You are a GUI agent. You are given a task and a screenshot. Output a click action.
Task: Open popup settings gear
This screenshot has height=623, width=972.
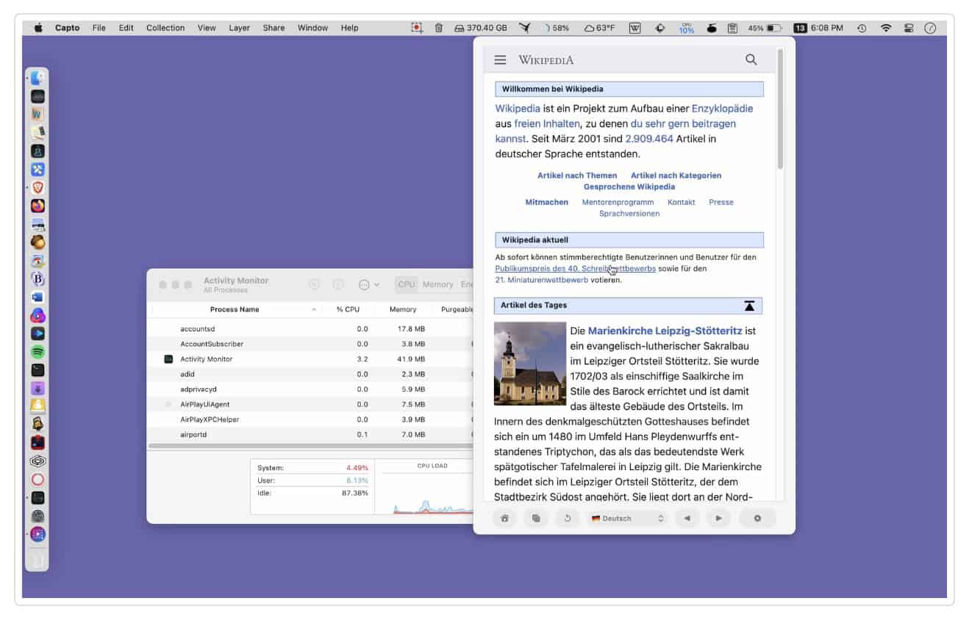tap(757, 518)
